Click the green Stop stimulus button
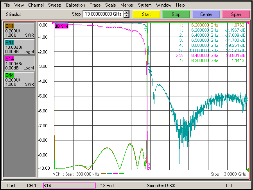The height and width of the screenshot is (190, 253). click(x=176, y=14)
